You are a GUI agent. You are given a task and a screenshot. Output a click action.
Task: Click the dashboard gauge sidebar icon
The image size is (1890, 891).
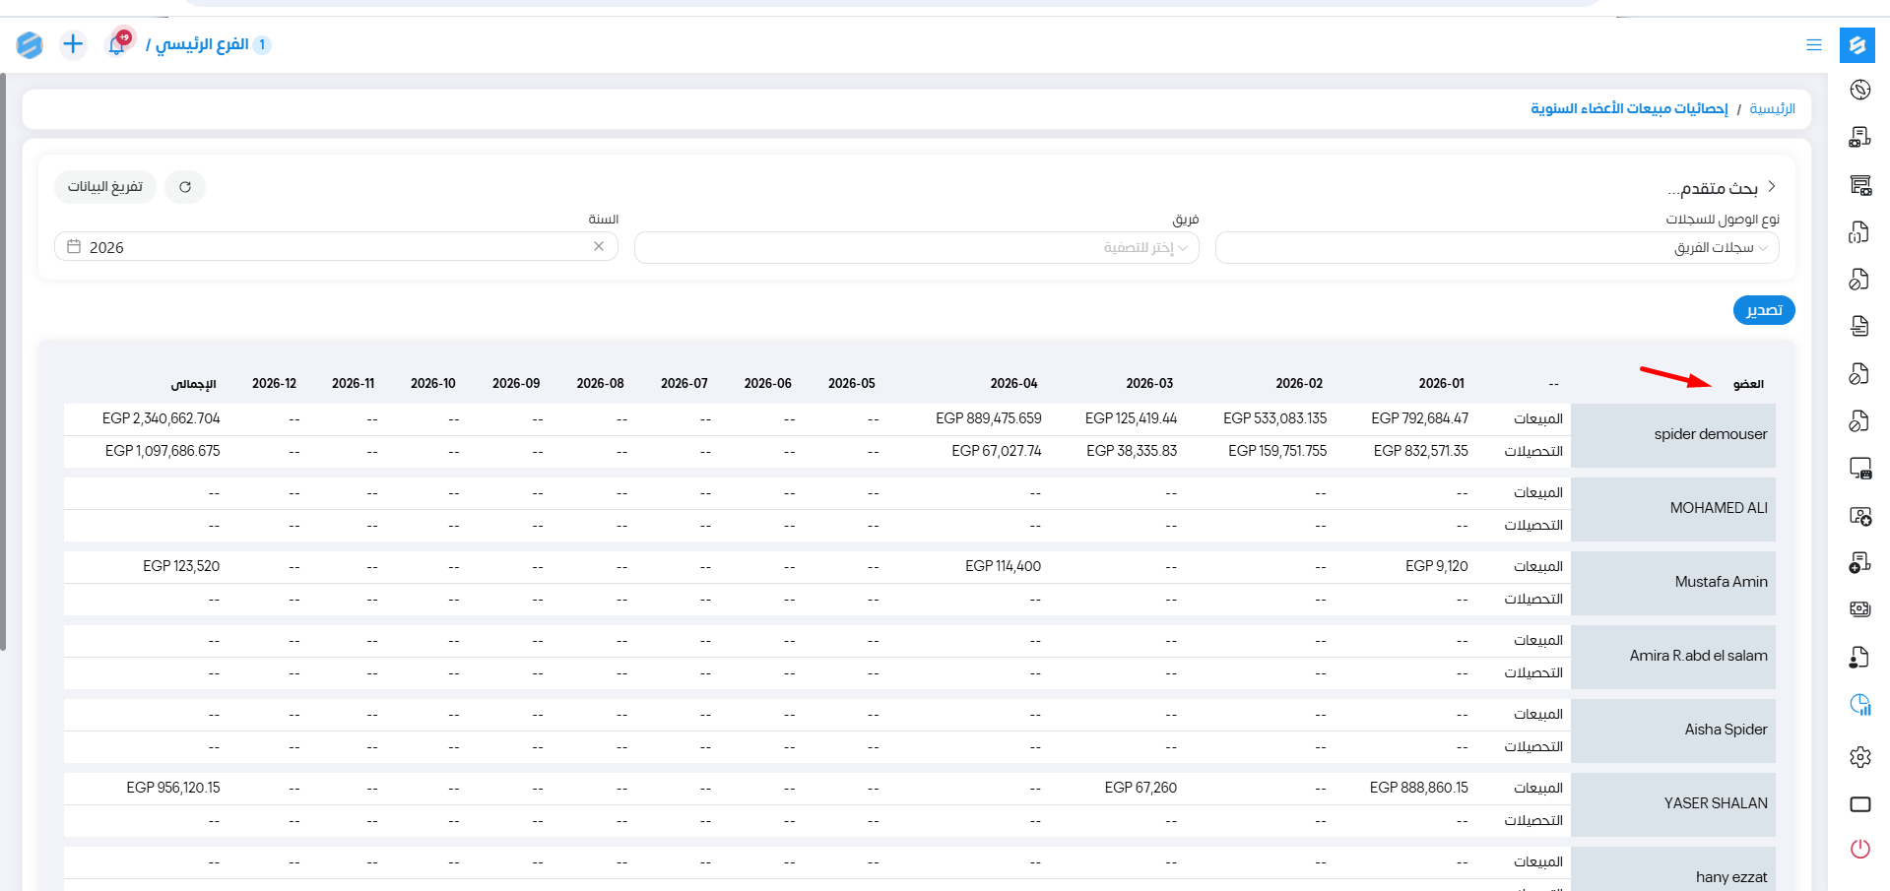click(1860, 90)
